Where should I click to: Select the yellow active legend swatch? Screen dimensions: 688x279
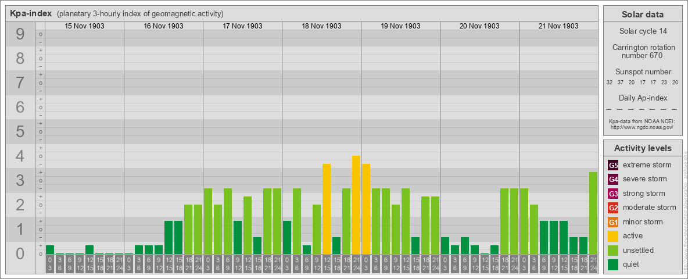click(613, 236)
